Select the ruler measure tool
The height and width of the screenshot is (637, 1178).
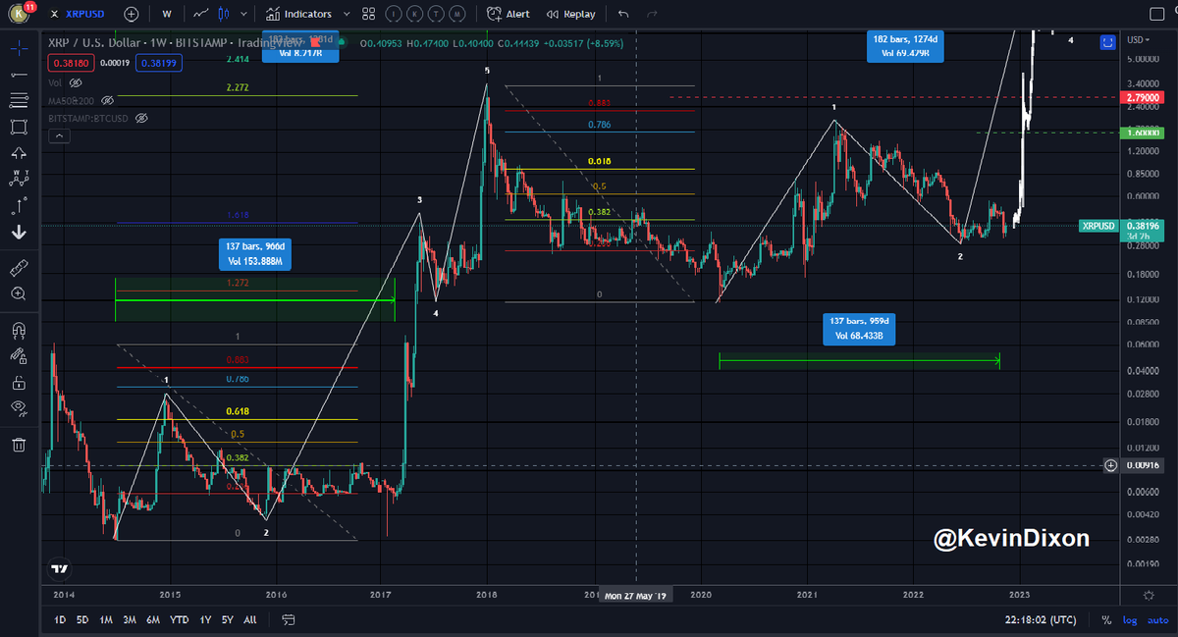(x=19, y=267)
